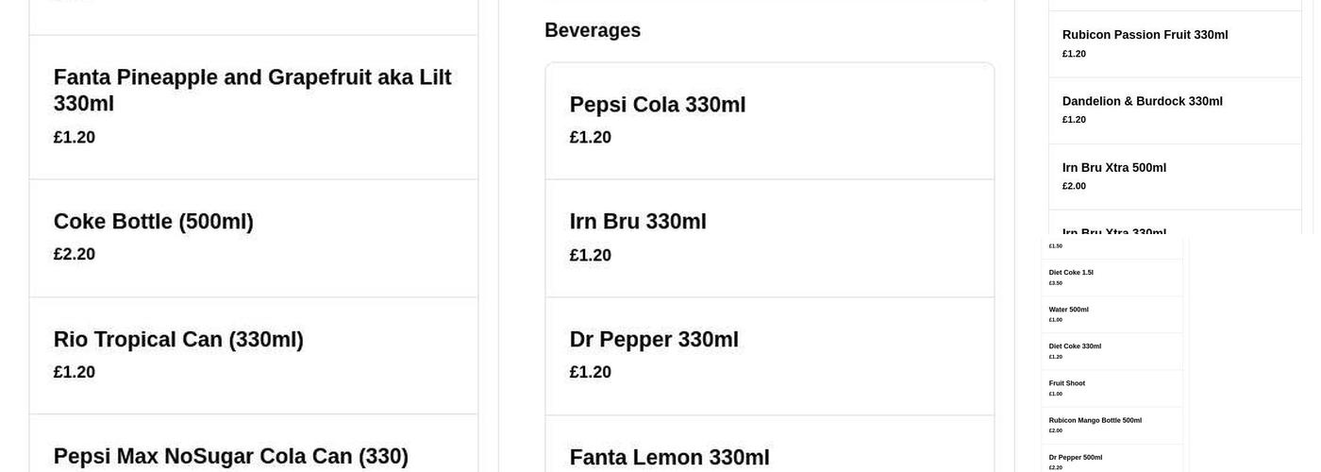Pick Pepsi Max NoSugar Cola Can

[230, 457]
